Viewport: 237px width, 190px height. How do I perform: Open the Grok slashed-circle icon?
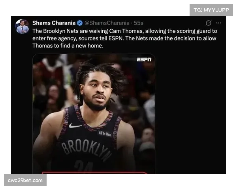point(209,23)
